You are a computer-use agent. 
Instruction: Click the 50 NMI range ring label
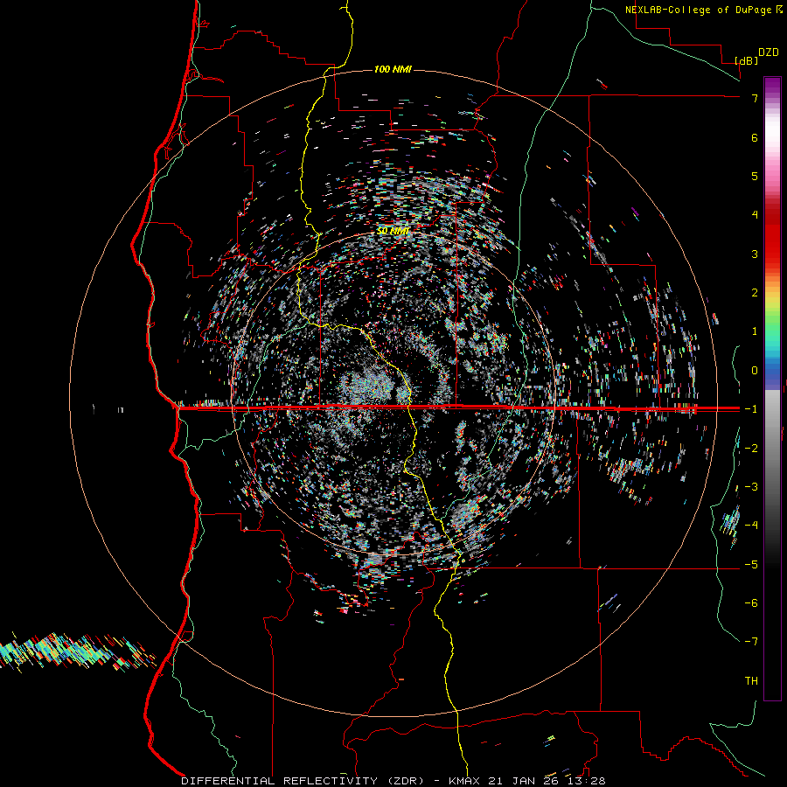(x=393, y=231)
